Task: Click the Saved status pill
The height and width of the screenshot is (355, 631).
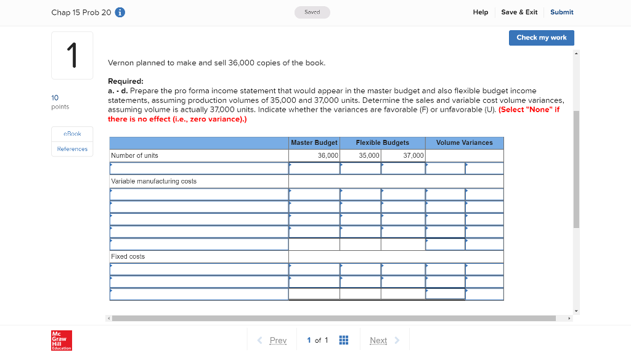Action: click(x=312, y=12)
